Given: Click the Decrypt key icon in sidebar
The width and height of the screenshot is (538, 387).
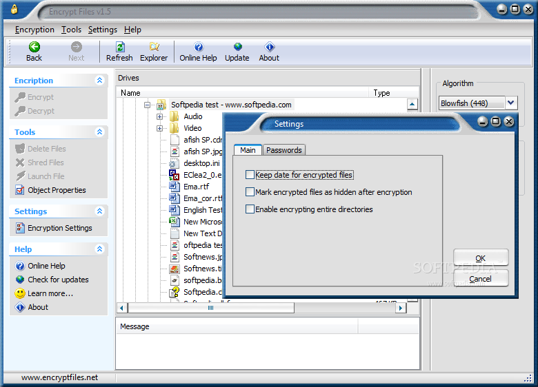Looking at the screenshot, I should click(20, 111).
